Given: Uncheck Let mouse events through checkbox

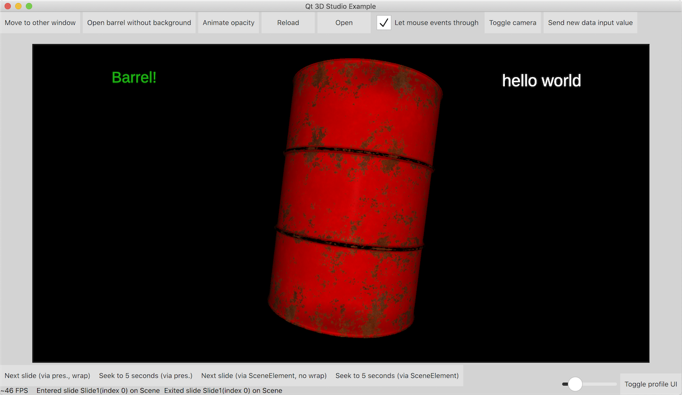Looking at the screenshot, I should pyautogui.click(x=384, y=23).
